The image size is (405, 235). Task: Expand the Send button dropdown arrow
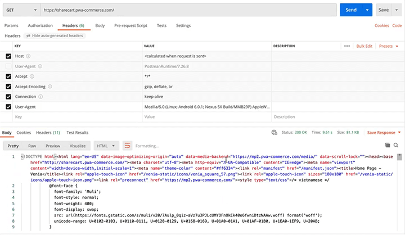pos(367,10)
